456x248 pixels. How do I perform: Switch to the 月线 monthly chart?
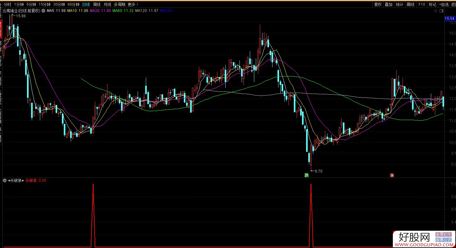[x=107, y=4]
